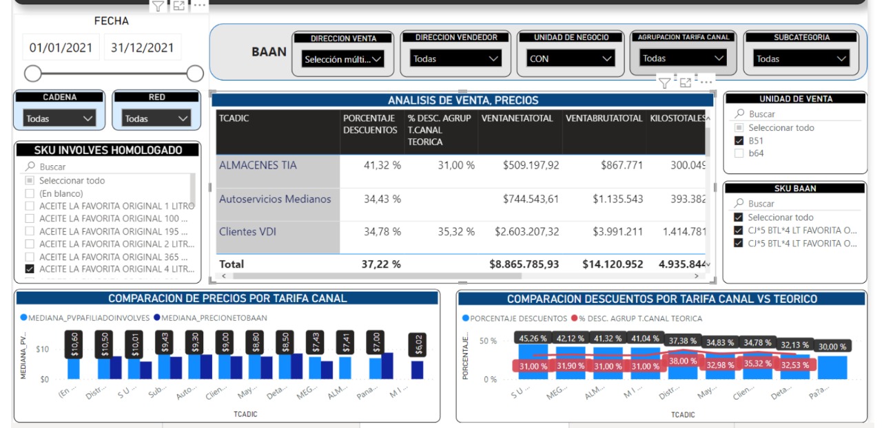Sort table by VENTABRUTATOTAL column header
882x428 pixels.
(x=604, y=118)
